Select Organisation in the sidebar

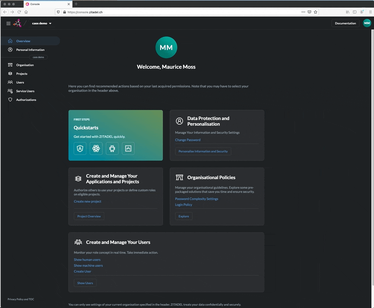click(x=25, y=65)
